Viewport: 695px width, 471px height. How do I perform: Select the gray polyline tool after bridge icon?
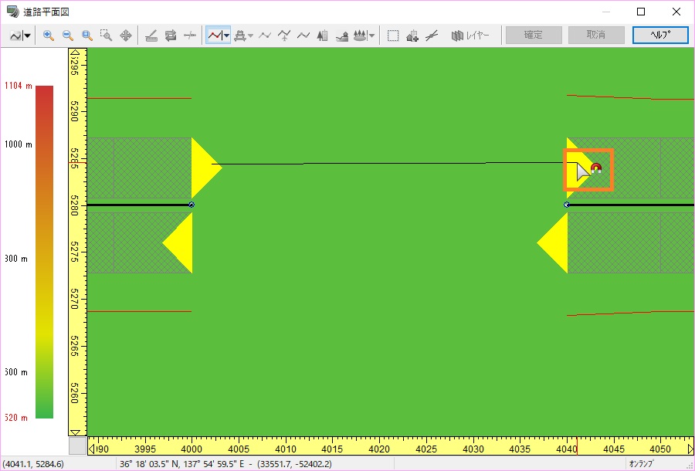coord(265,36)
